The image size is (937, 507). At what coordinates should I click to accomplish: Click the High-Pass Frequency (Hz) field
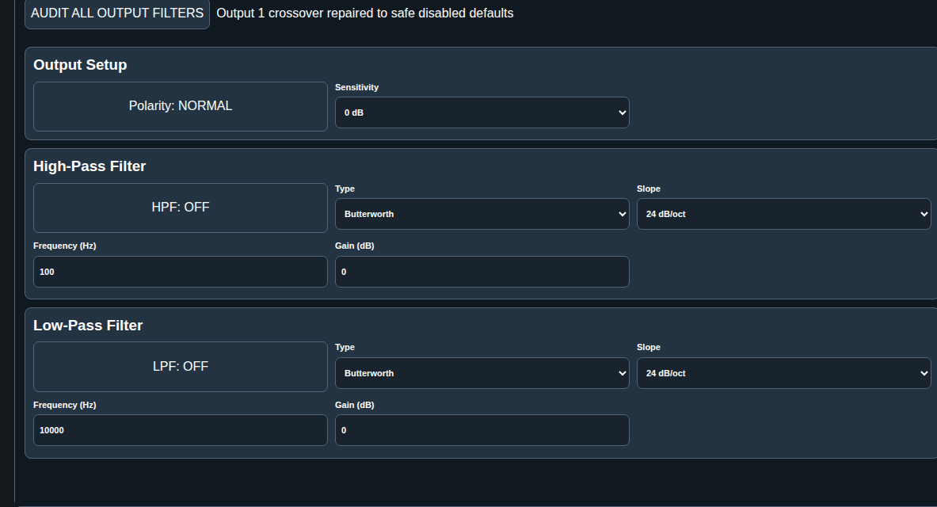pyautogui.click(x=181, y=272)
